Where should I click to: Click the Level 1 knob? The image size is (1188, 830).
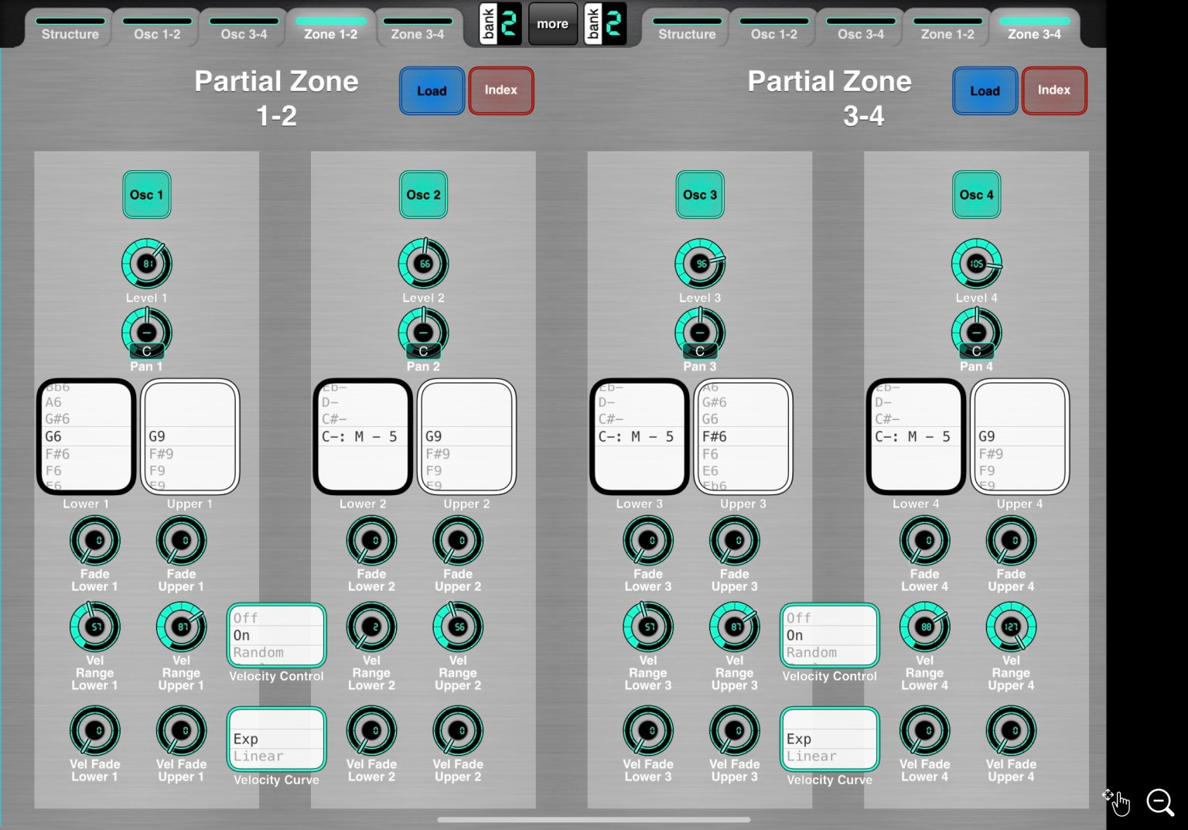tap(147, 264)
